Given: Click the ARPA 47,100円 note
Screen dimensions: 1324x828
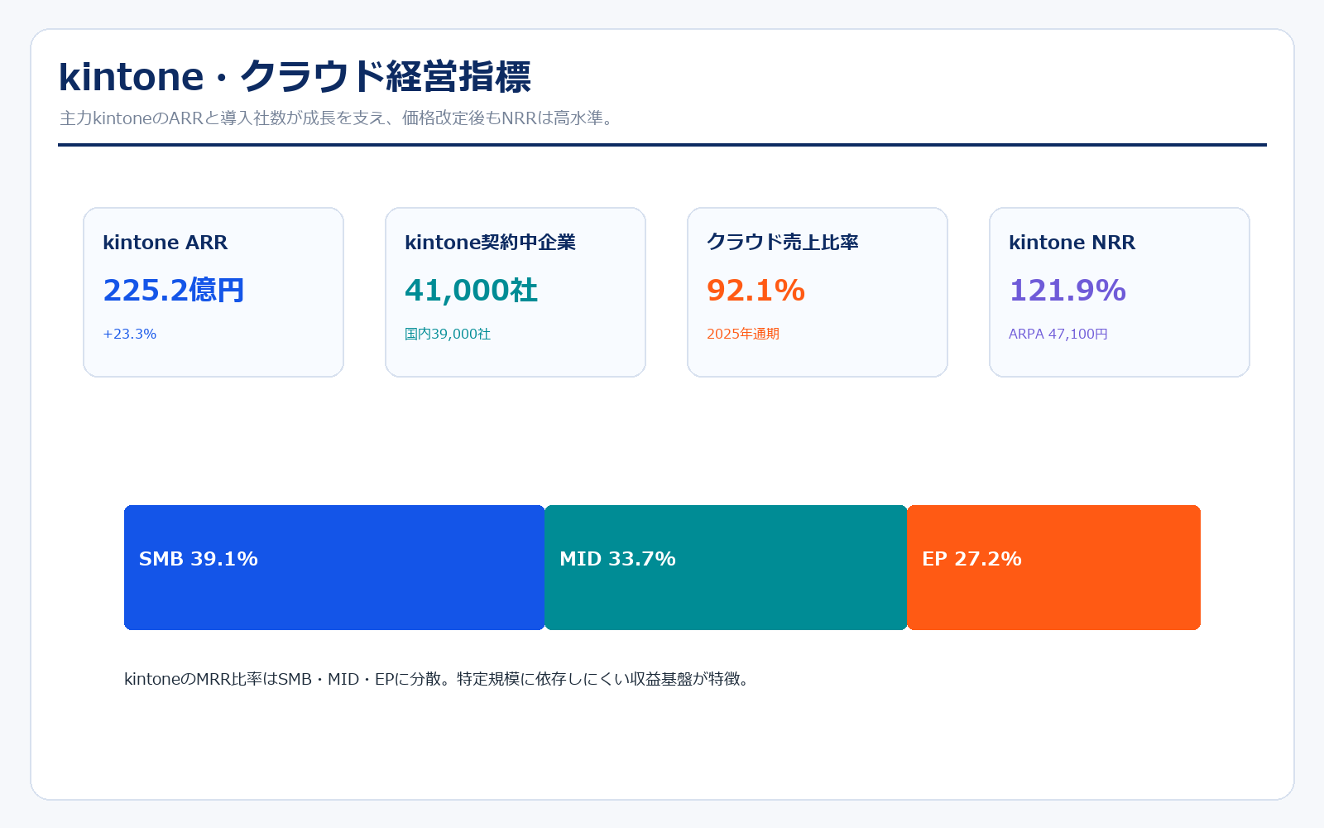Looking at the screenshot, I should tap(1058, 334).
